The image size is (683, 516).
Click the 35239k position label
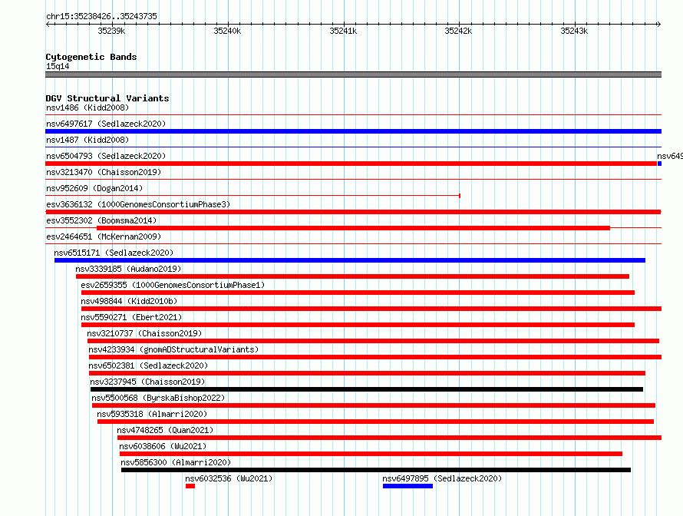point(111,31)
